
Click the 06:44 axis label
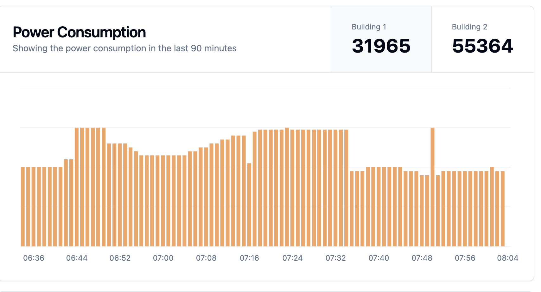(x=77, y=258)
